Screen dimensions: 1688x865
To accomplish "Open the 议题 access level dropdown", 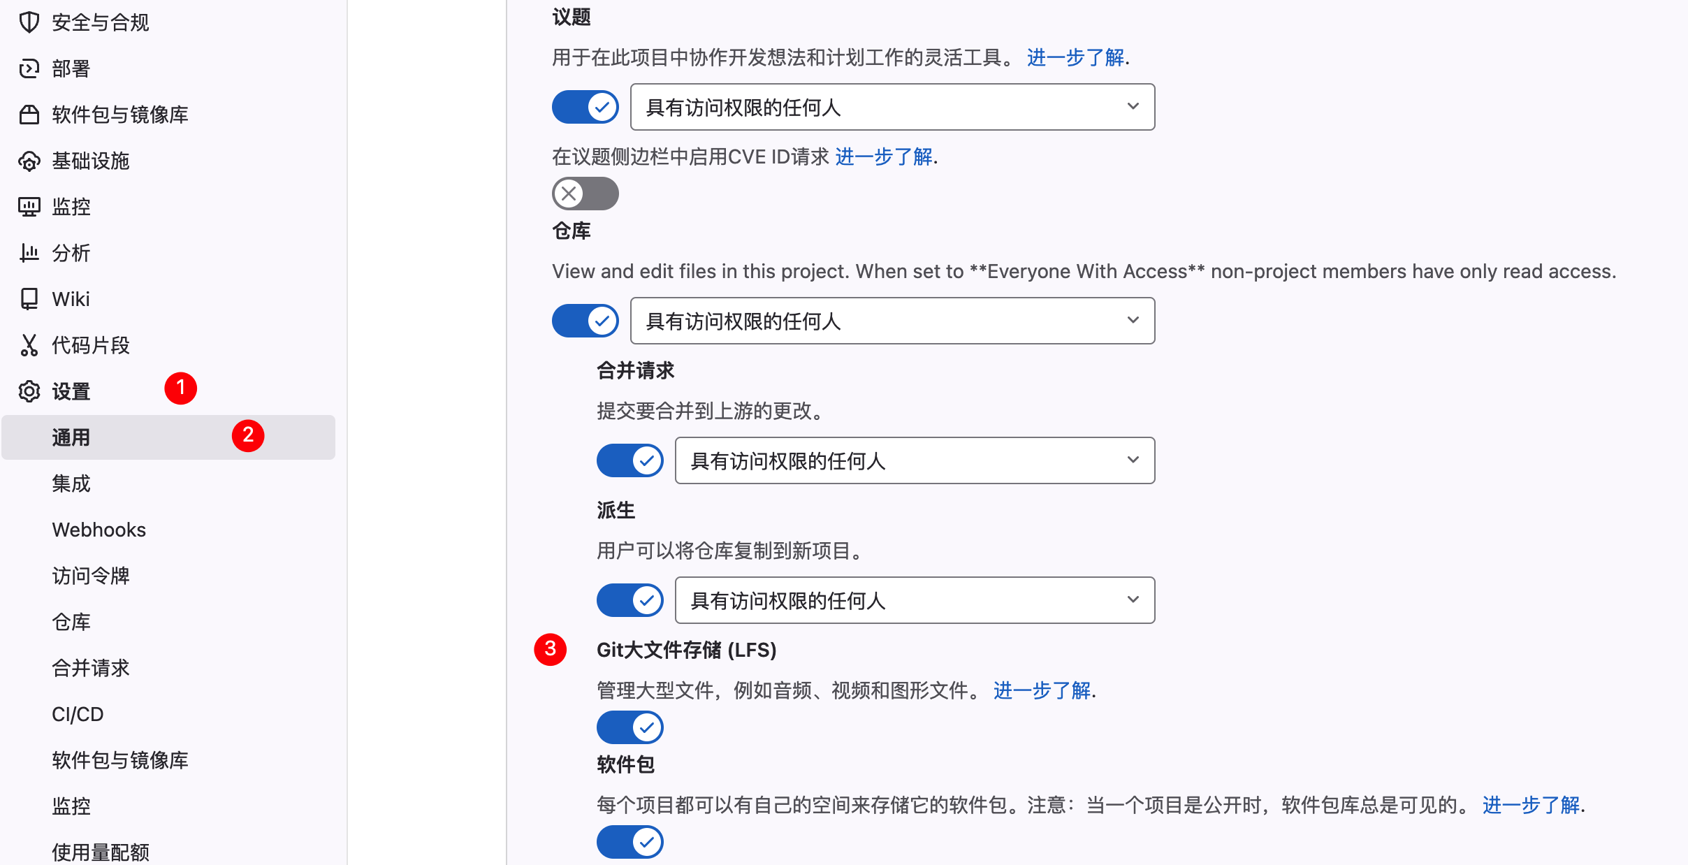I will (892, 107).
